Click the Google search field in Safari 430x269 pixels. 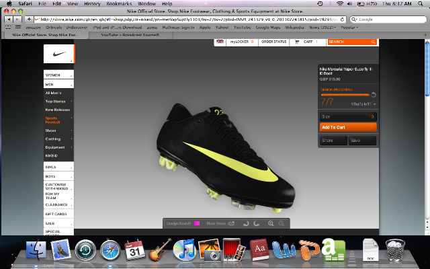[388, 20]
